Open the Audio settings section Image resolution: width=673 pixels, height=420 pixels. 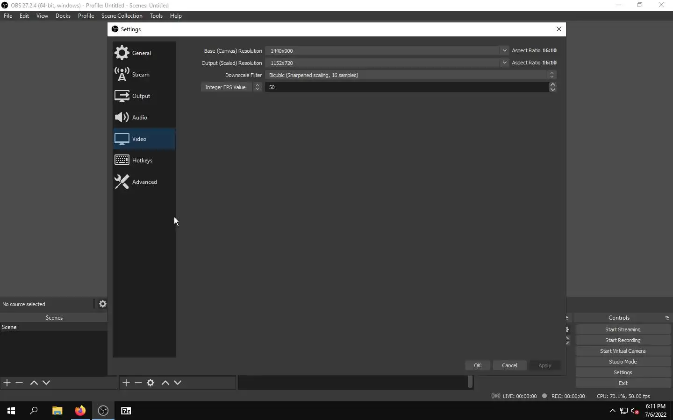click(x=144, y=117)
